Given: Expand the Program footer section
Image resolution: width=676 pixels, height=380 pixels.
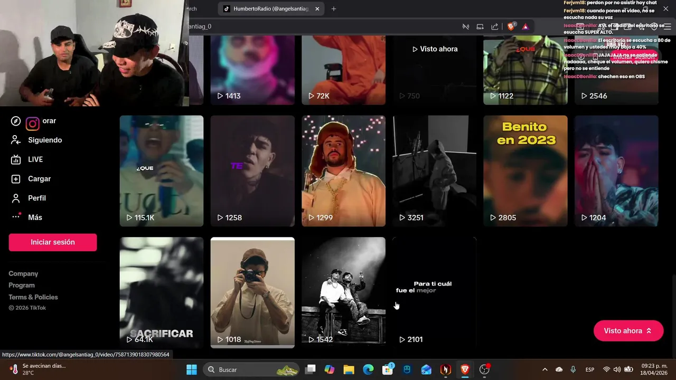Looking at the screenshot, I should [x=22, y=285].
